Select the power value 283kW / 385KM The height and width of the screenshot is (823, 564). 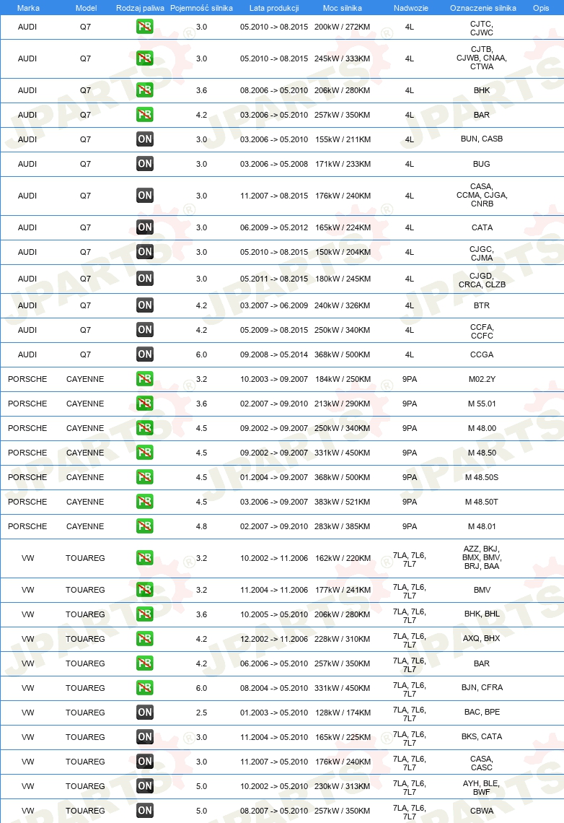(x=343, y=526)
